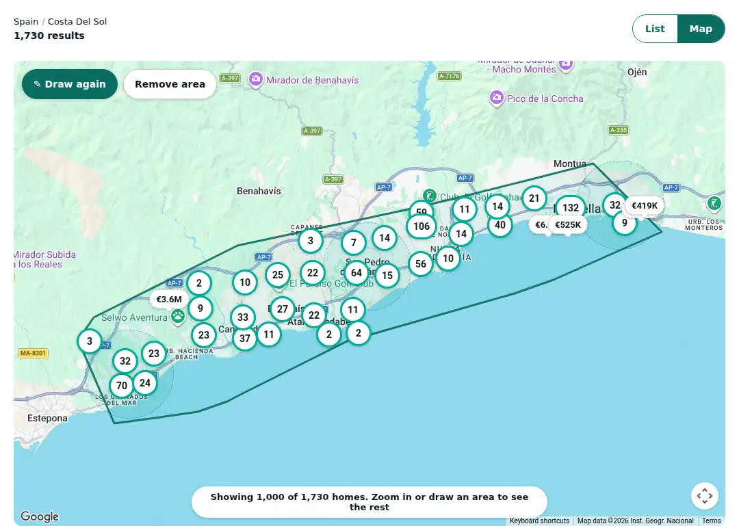Click the €525K price marker
The image size is (739, 526).
click(568, 225)
